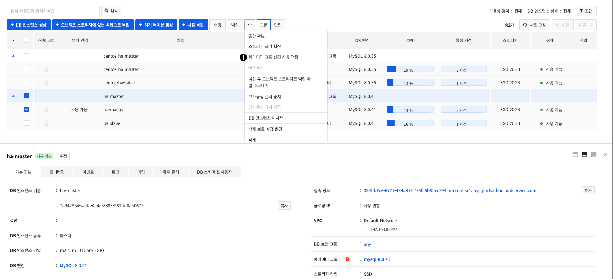This screenshot has width=613, height=279.
Task: Switch to group view toggle
Action: (264, 25)
